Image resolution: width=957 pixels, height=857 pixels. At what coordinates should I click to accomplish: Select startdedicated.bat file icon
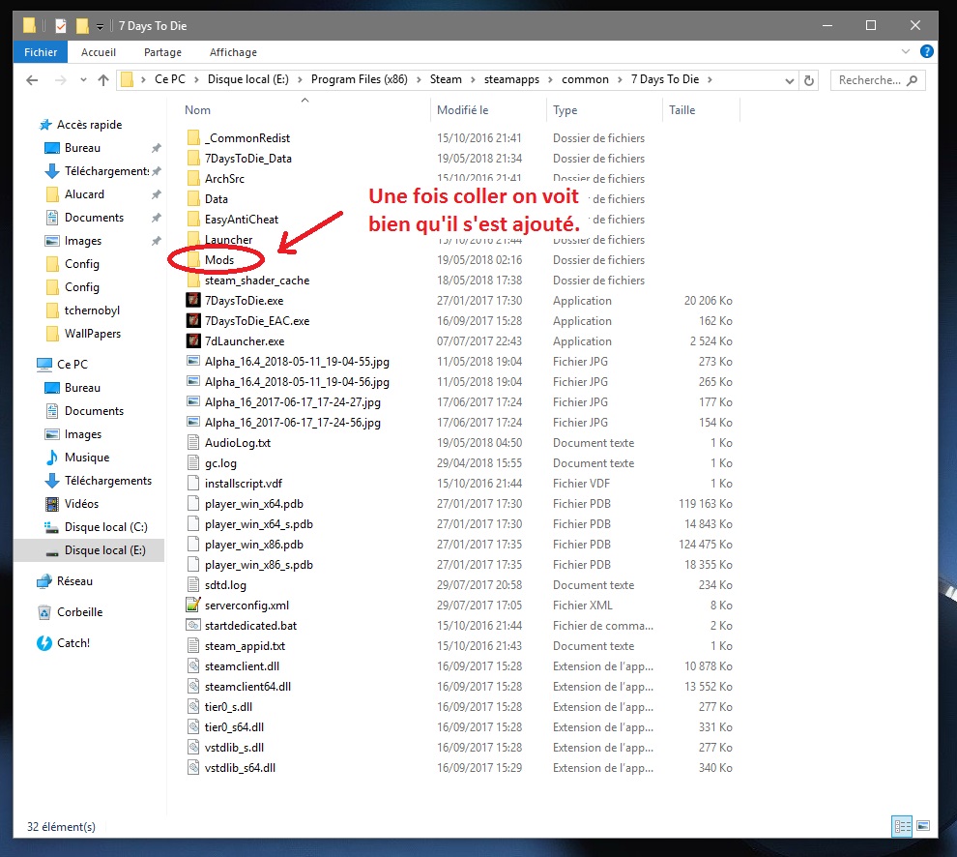(x=193, y=625)
